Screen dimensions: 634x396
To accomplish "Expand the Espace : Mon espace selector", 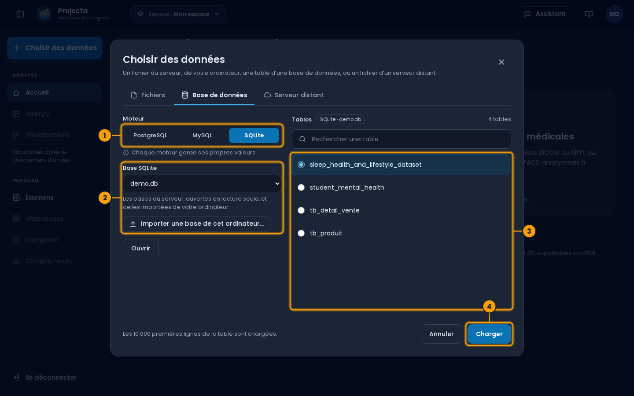I will tap(179, 14).
